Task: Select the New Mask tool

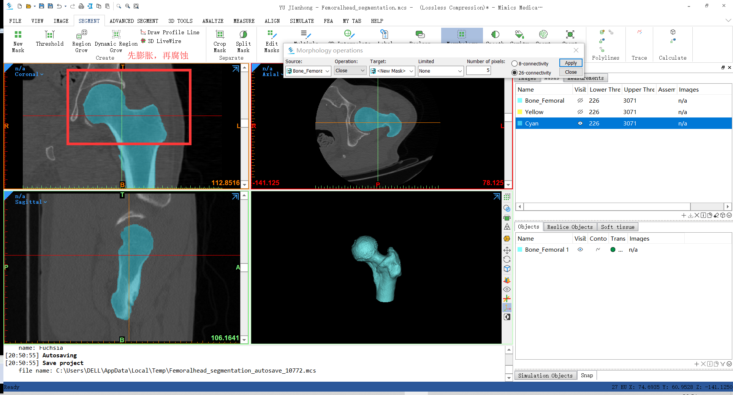Action: pyautogui.click(x=18, y=41)
